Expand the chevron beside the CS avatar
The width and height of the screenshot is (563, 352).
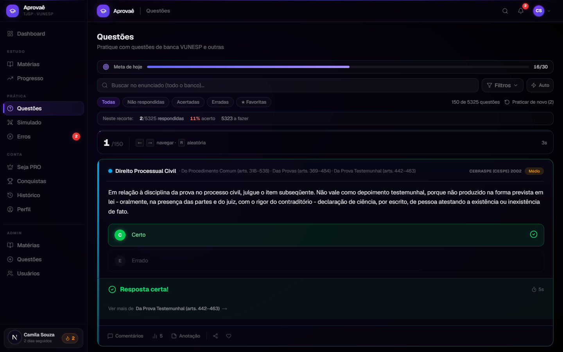(x=549, y=11)
